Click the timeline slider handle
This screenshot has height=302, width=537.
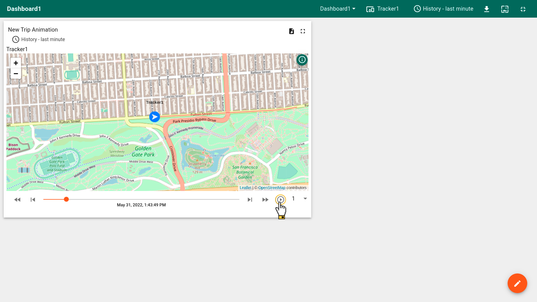[x=66, y=199]
